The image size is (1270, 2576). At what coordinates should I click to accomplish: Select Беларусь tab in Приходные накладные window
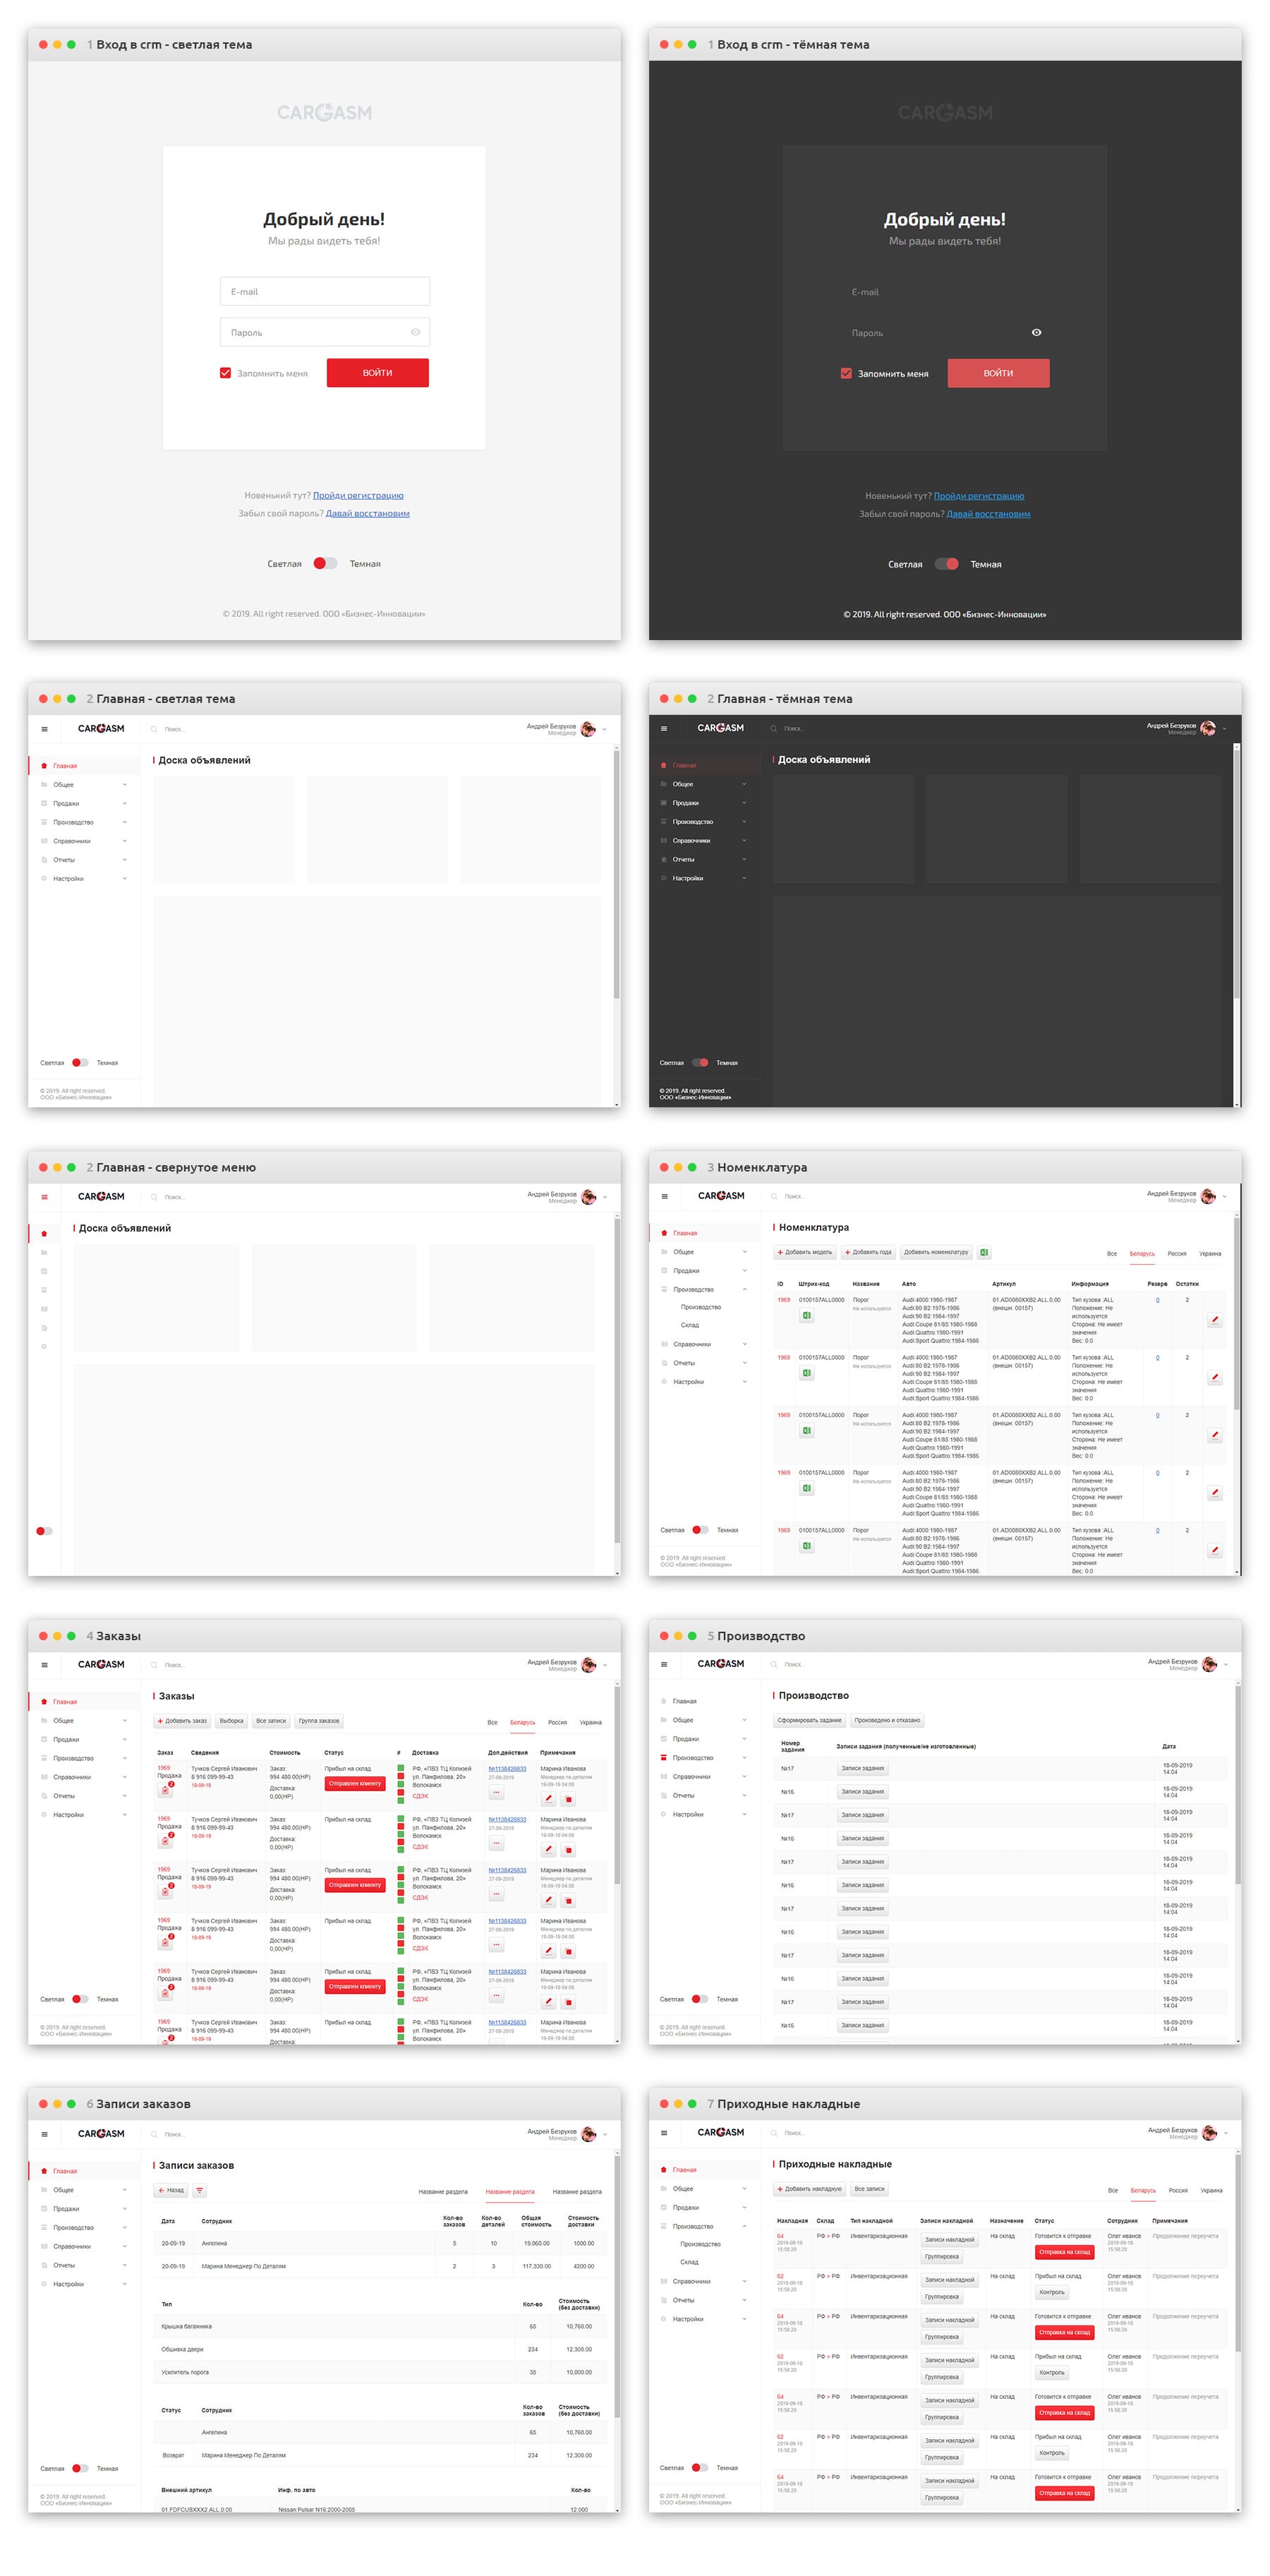1143,2190
